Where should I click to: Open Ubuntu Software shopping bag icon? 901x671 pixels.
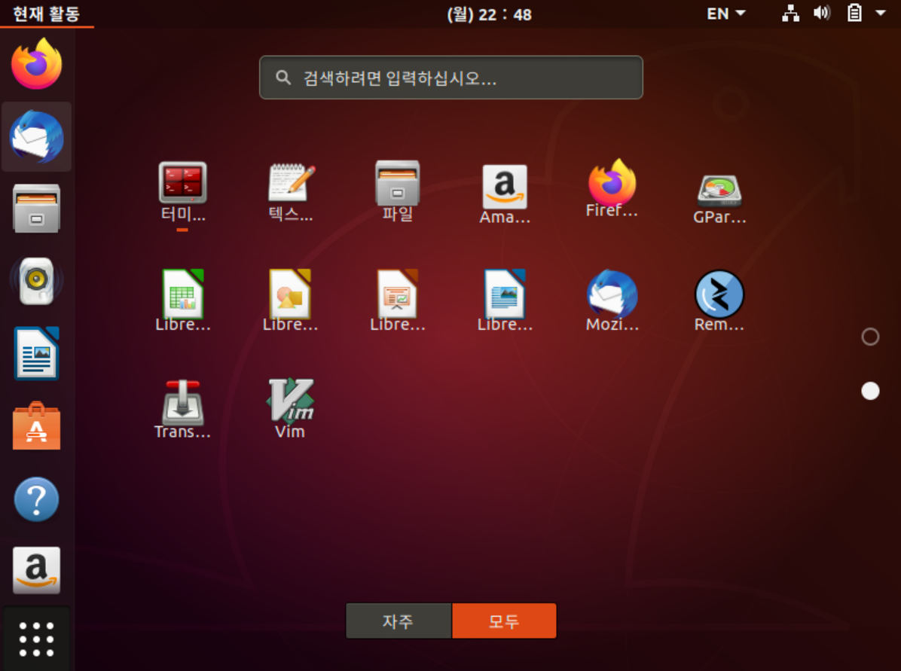tap(37, 425)
